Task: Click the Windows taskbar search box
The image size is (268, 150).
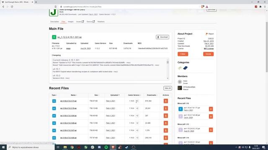Action: 31,147
